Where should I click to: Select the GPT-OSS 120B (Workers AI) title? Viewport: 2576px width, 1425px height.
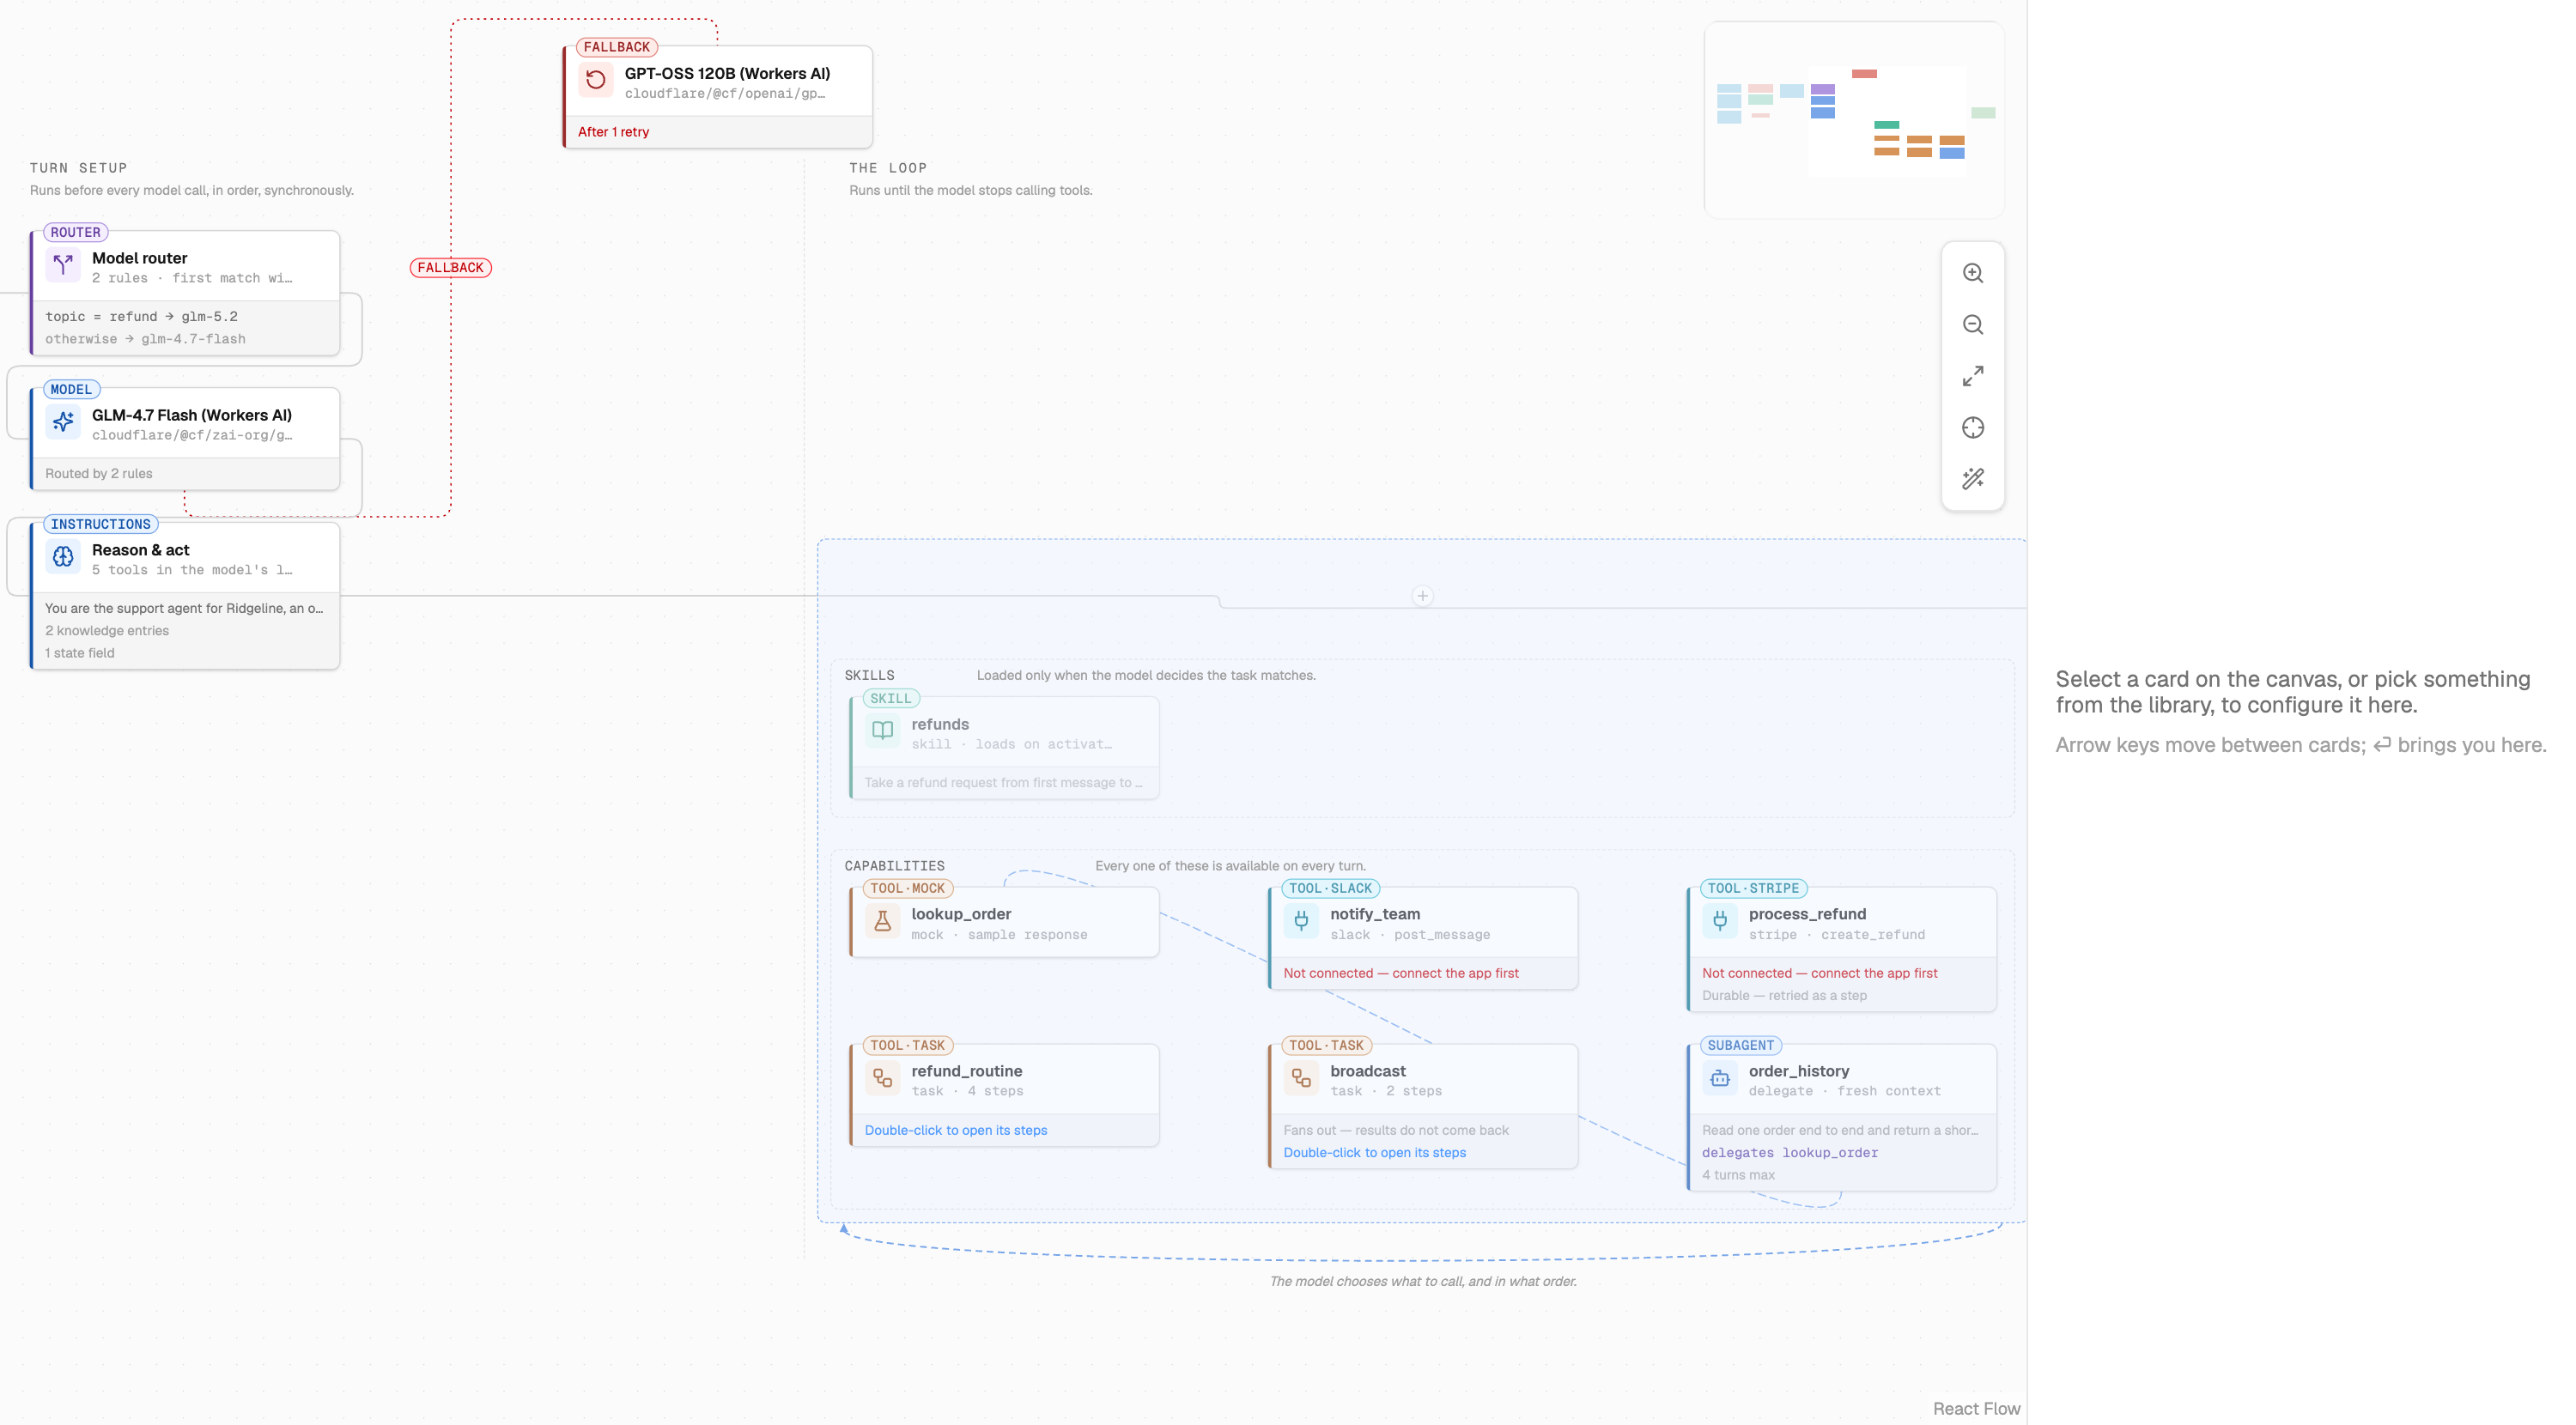[727, 73]
